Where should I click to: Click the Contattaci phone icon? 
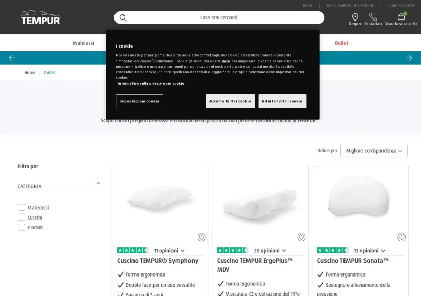tap(373, 17)
